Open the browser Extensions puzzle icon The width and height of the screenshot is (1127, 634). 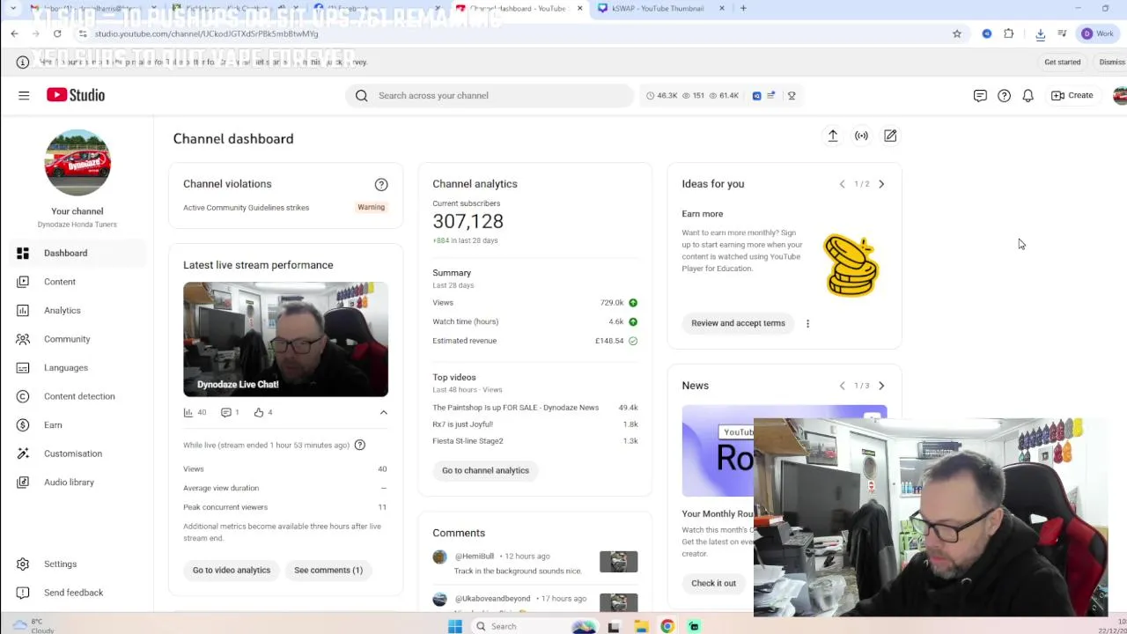(1009, 33)
